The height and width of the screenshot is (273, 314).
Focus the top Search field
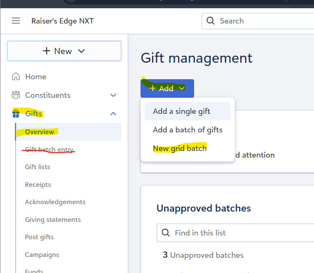258,21
